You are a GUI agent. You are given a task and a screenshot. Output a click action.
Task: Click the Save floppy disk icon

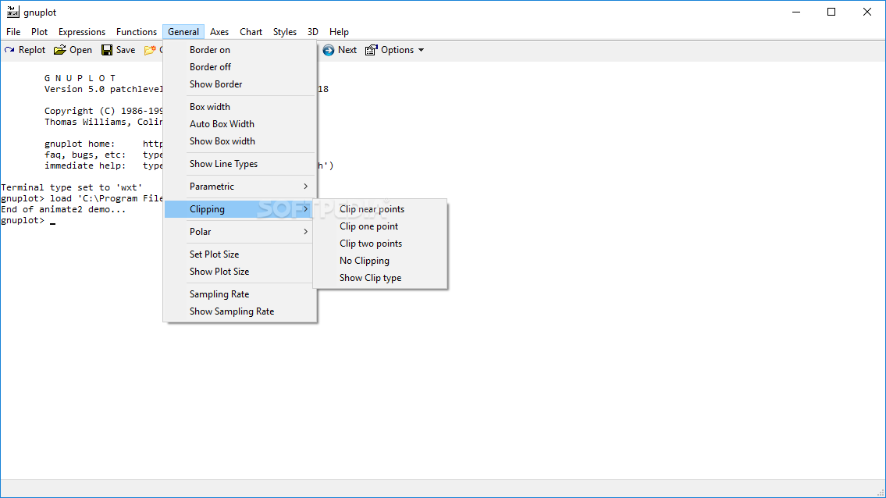point(107,50)
